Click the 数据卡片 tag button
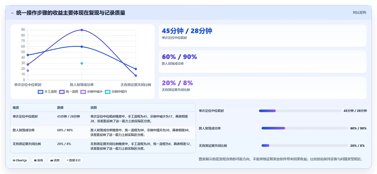377x174 pixels. click(74, 160)
